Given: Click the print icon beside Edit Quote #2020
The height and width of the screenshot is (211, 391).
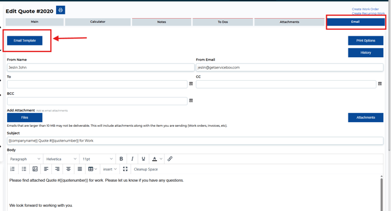Looking at the screenshot, I should point(60,11).
